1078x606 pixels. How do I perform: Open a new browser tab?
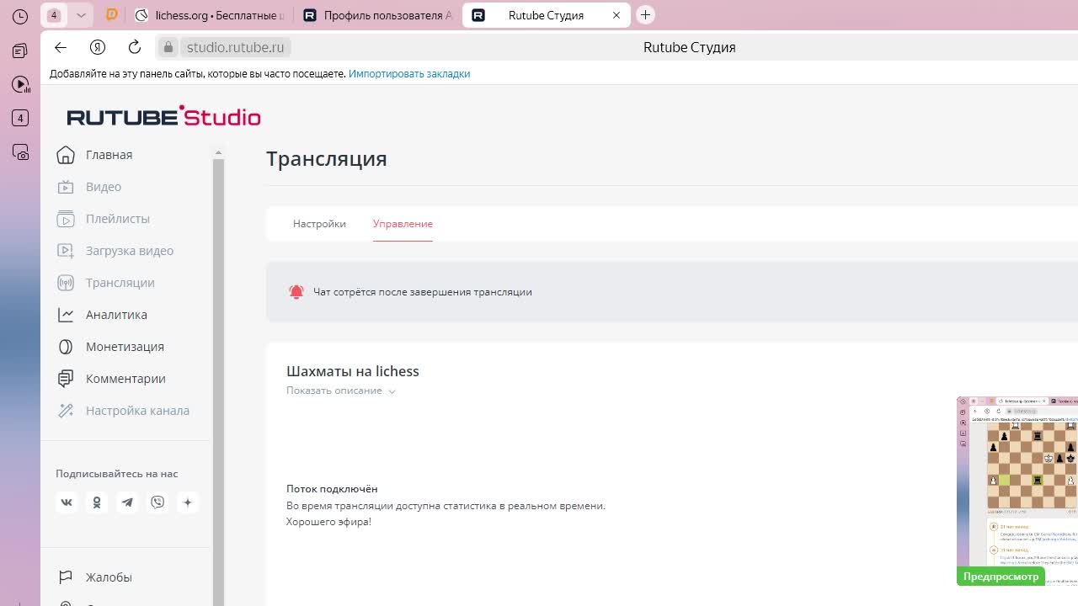[x=645, y=15]
